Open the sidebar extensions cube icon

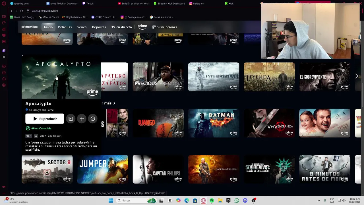(4, 79)
